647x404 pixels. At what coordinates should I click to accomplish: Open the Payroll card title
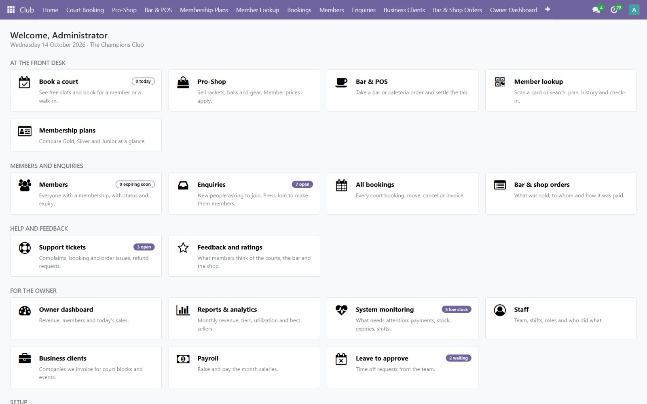(x=208, y=358)
